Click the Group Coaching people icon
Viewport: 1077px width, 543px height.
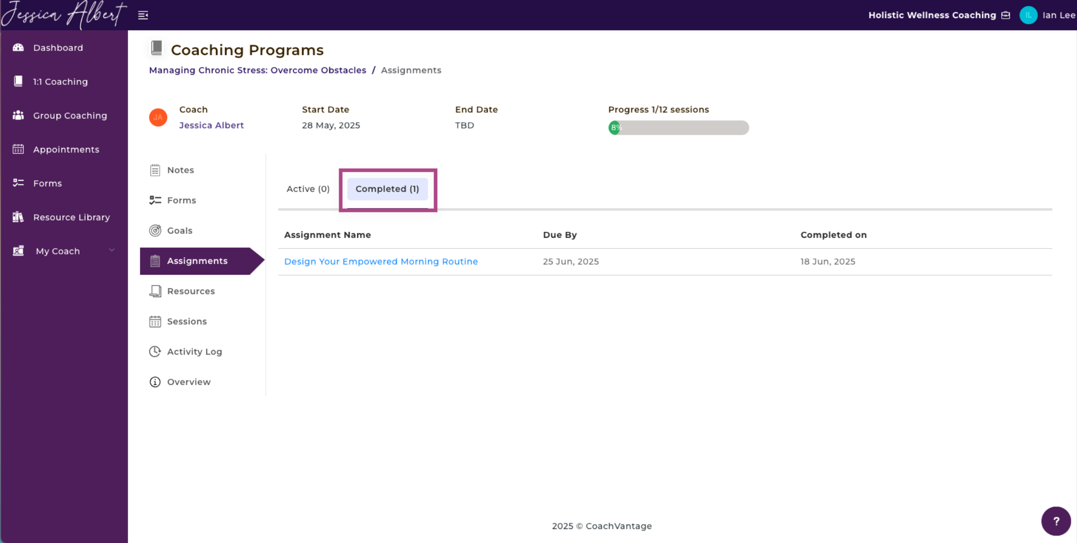coord(18,115)
